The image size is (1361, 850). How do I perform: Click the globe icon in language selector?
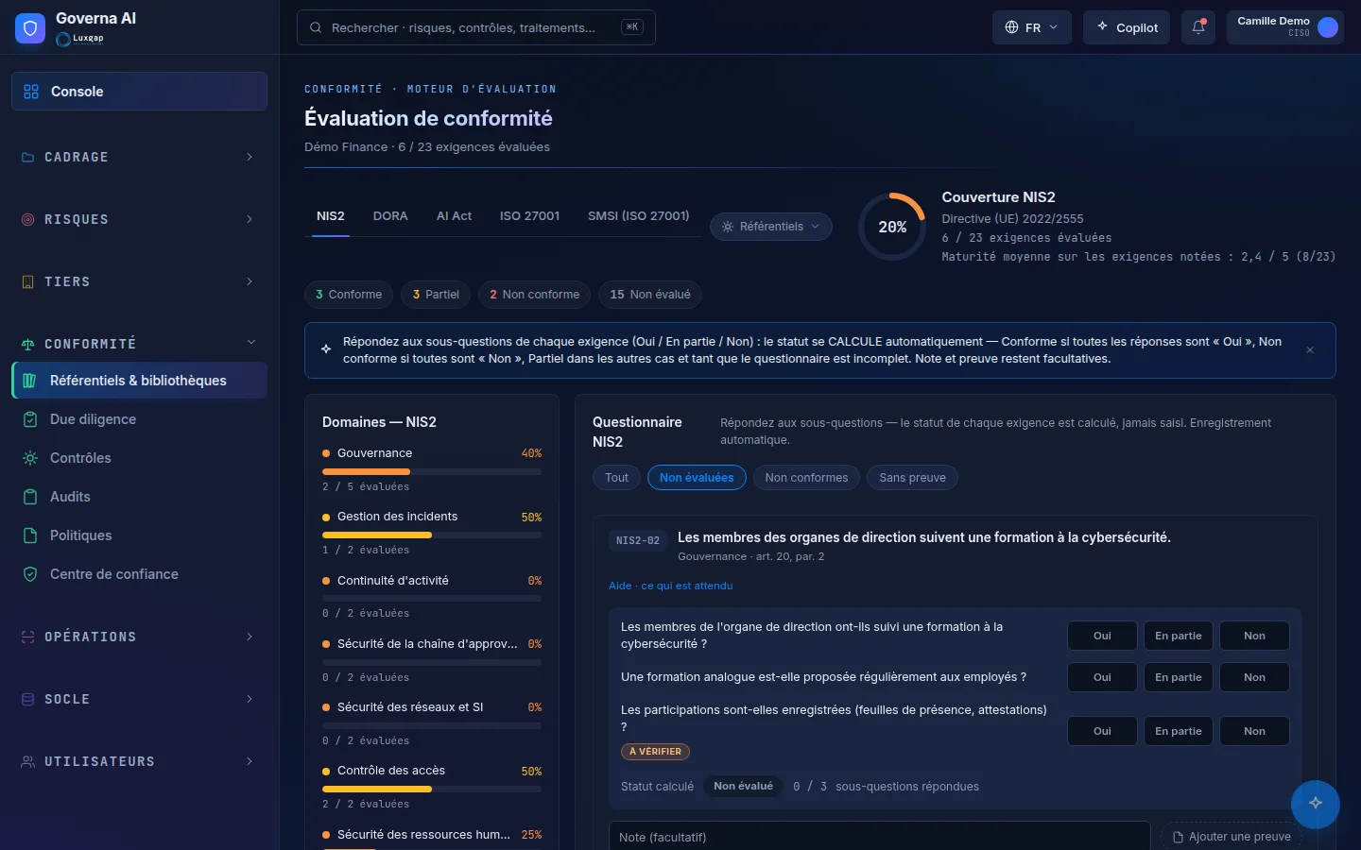coord(1011,27)
